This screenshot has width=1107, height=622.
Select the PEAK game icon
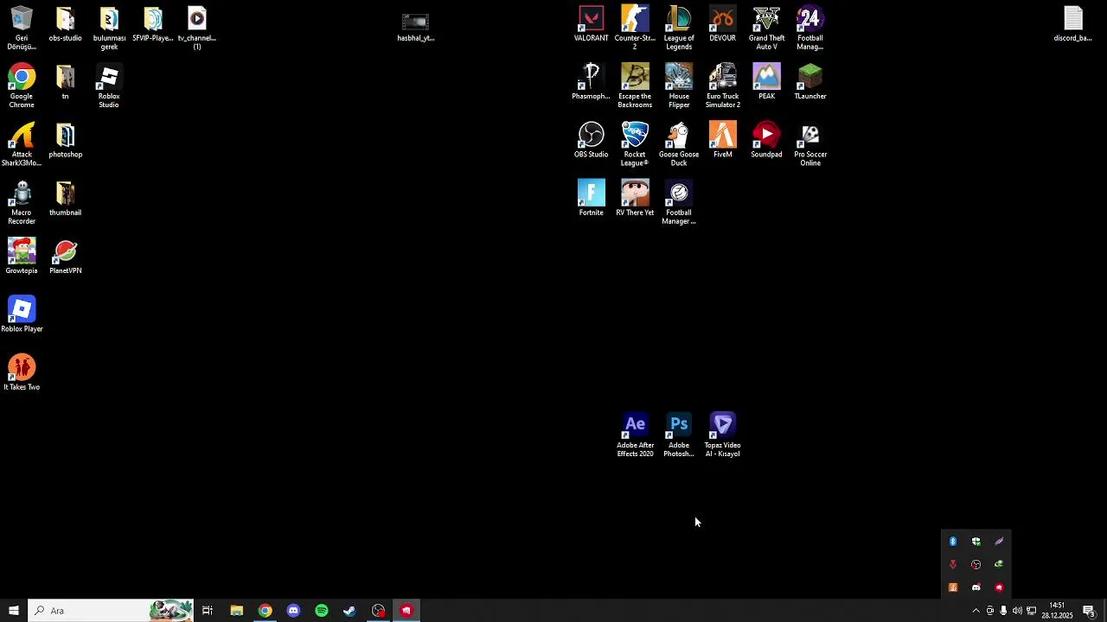(x=766, y=82)
